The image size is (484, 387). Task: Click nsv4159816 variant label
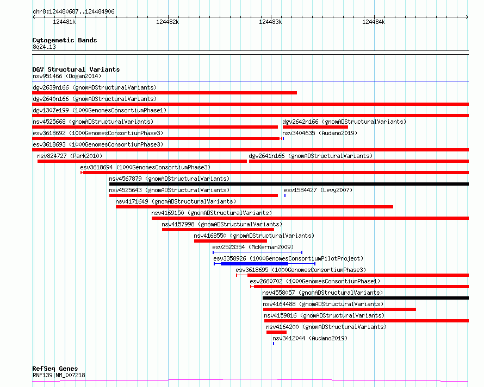[324, 315]
